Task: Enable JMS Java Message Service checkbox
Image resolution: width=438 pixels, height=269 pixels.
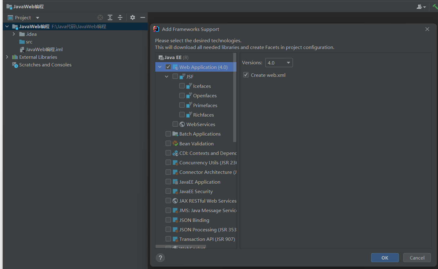Action: pos(168,210)
